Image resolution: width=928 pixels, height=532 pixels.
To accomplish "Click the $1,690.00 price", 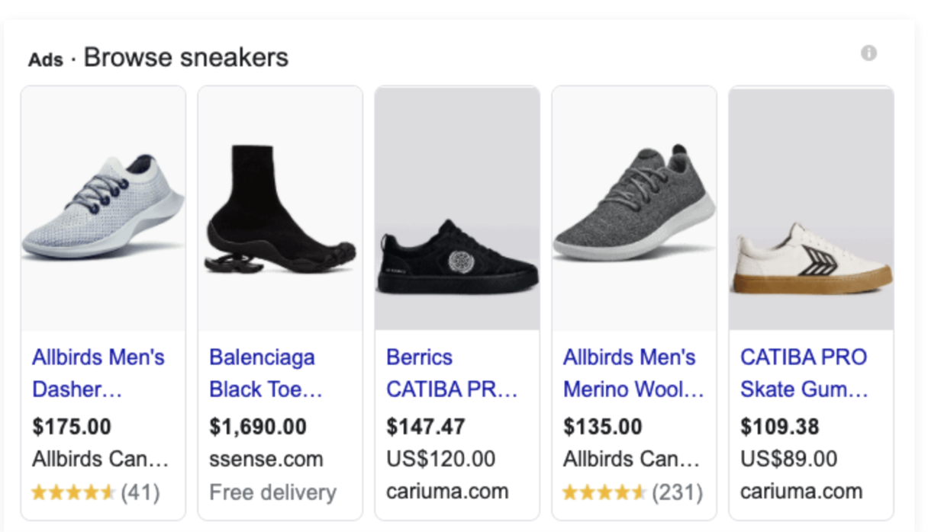I will coord(258,426).
